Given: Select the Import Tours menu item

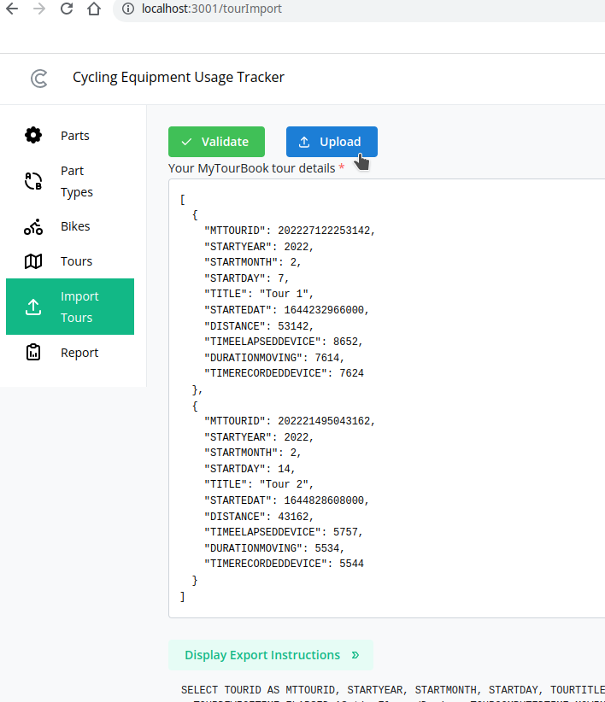Looking at the screenshot, I should (70, 307).
